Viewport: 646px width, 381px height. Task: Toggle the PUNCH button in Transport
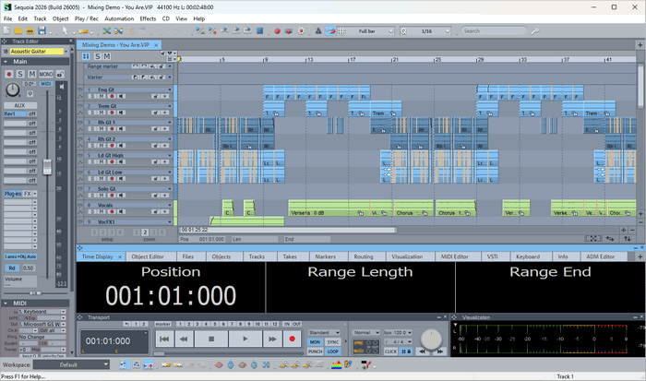point(316,351)
